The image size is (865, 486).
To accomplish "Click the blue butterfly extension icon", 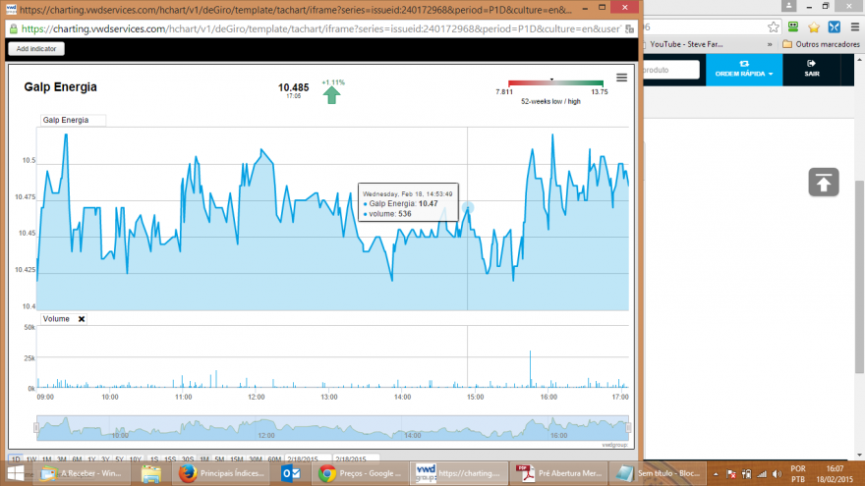I will coord(835,27).
